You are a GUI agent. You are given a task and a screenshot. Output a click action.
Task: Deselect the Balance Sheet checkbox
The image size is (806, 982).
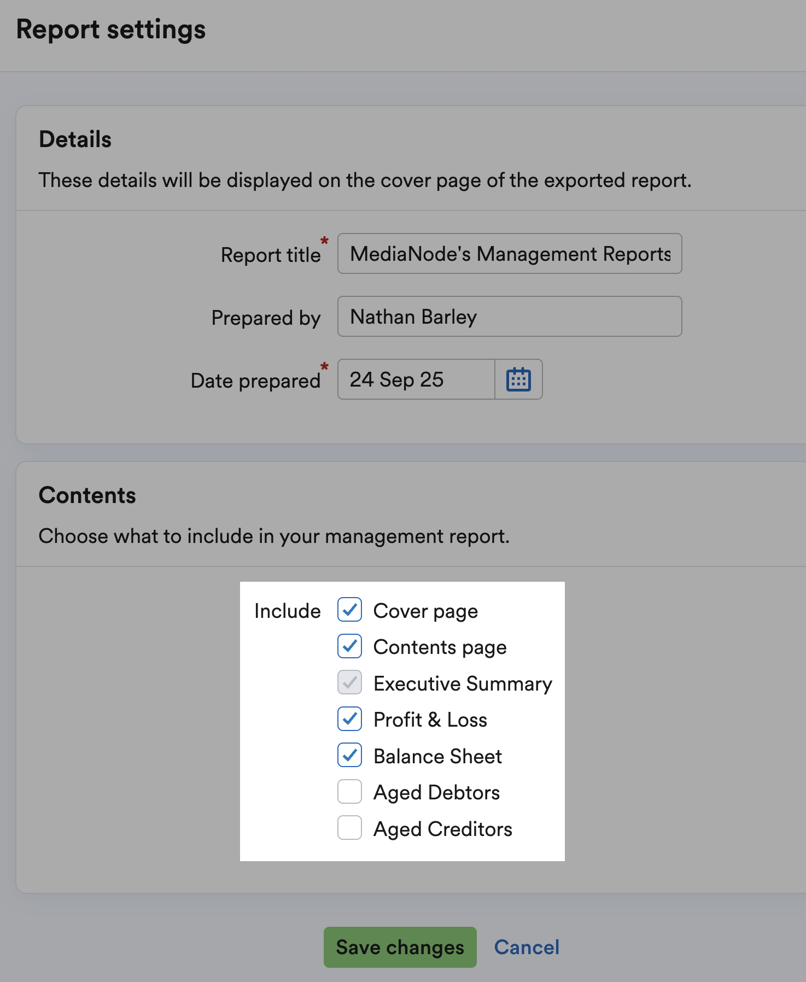[x=349, y=755]
